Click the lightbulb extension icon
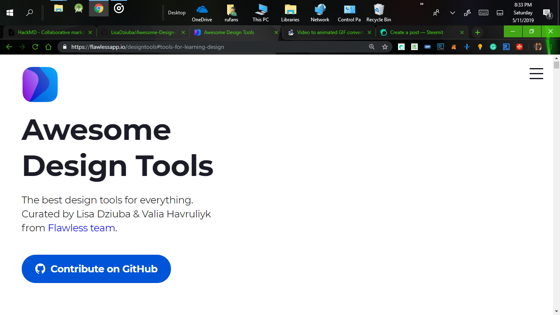Image resolution: width=560 pixels, height=315 pixels. click(480, 47)
